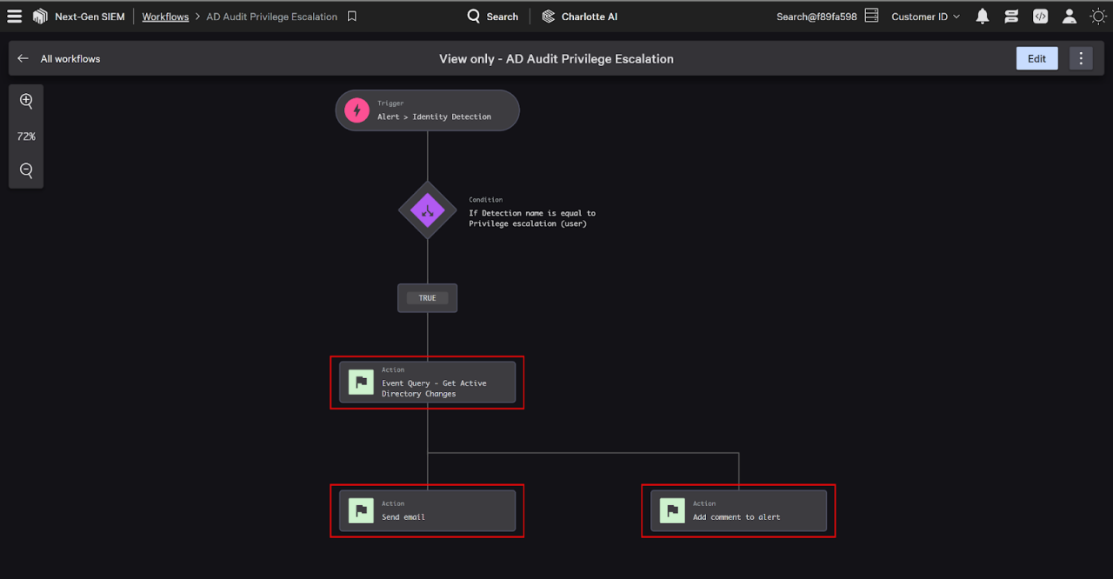Click the TRUE branch label
This screenshot has width=1113, height=579.
click(427, 298)
